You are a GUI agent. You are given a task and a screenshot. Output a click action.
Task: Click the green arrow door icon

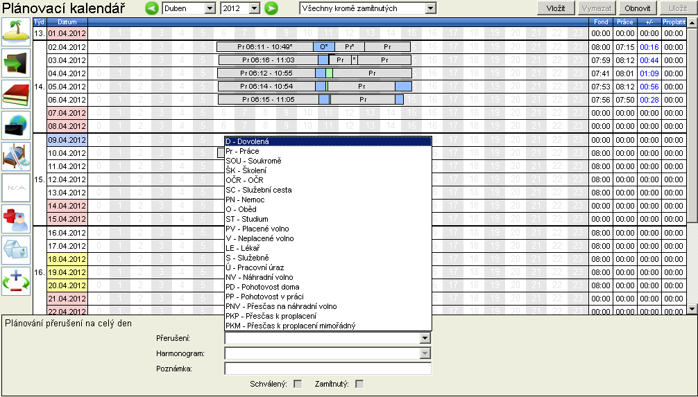tap(16, 63)
